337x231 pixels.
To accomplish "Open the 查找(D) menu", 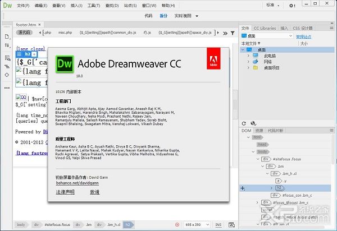I will (112, 6).
